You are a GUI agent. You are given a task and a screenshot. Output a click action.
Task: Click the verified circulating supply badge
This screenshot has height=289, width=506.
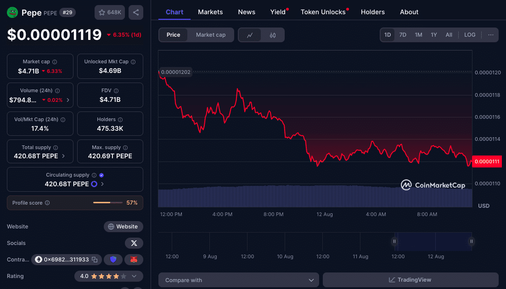point(101,175)
